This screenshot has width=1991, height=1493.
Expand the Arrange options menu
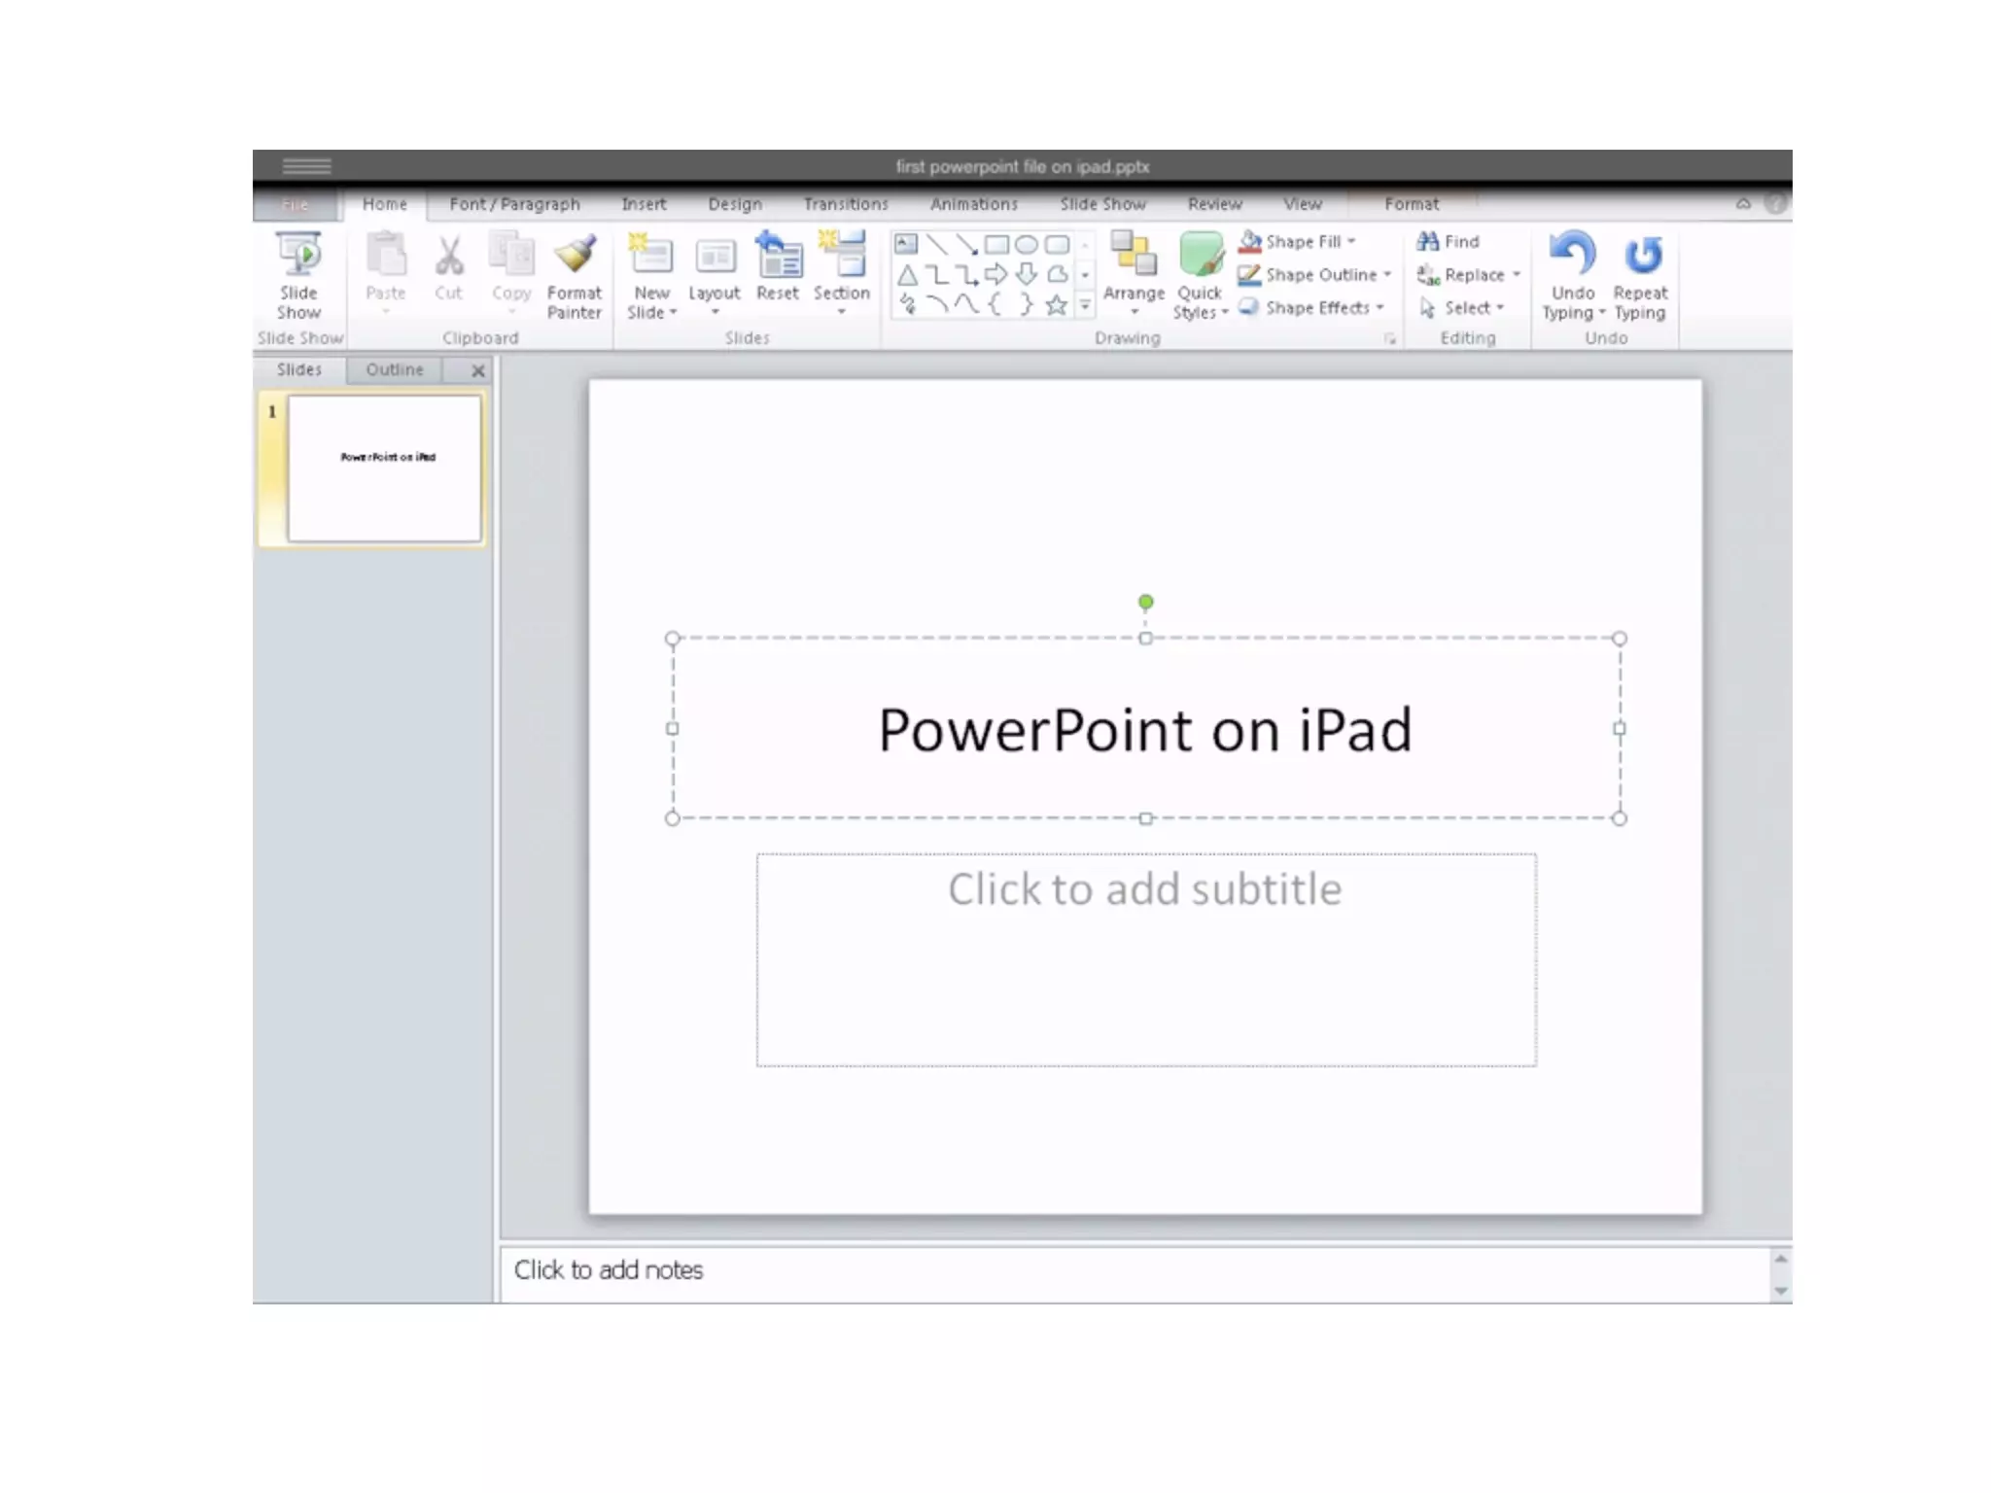click(1134, 295)
